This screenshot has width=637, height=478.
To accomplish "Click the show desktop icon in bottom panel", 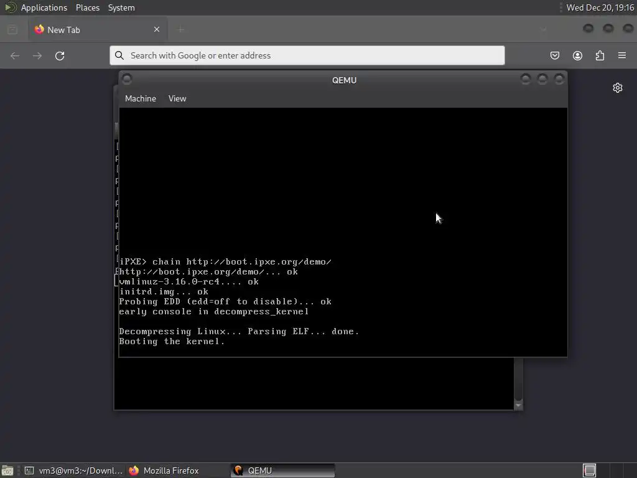I will 7,471.
